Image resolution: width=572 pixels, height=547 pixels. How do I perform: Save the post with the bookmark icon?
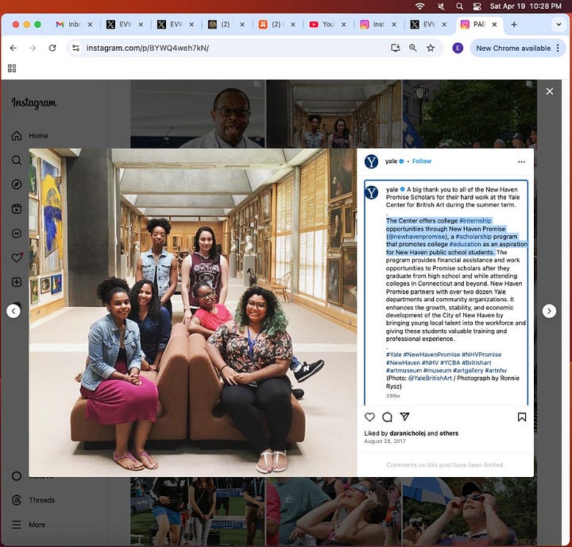point(522,417)
